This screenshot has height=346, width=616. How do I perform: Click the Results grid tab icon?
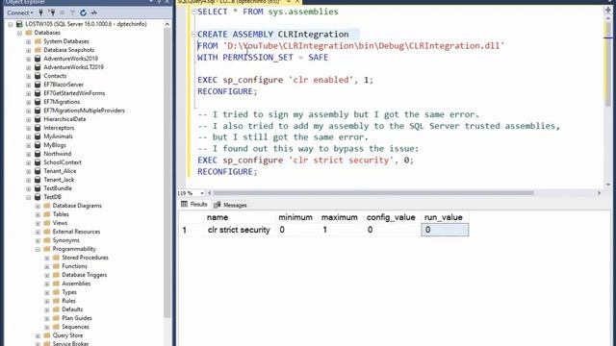[x=184, y=204]
